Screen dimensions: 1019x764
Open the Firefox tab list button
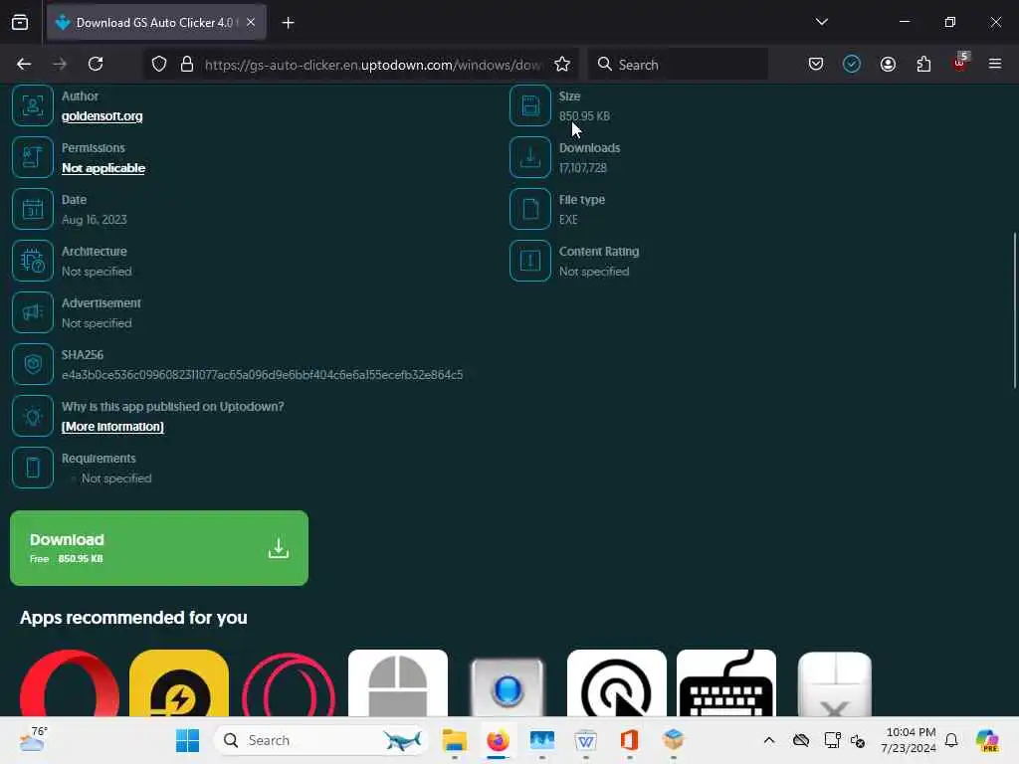tap(20, 22)
